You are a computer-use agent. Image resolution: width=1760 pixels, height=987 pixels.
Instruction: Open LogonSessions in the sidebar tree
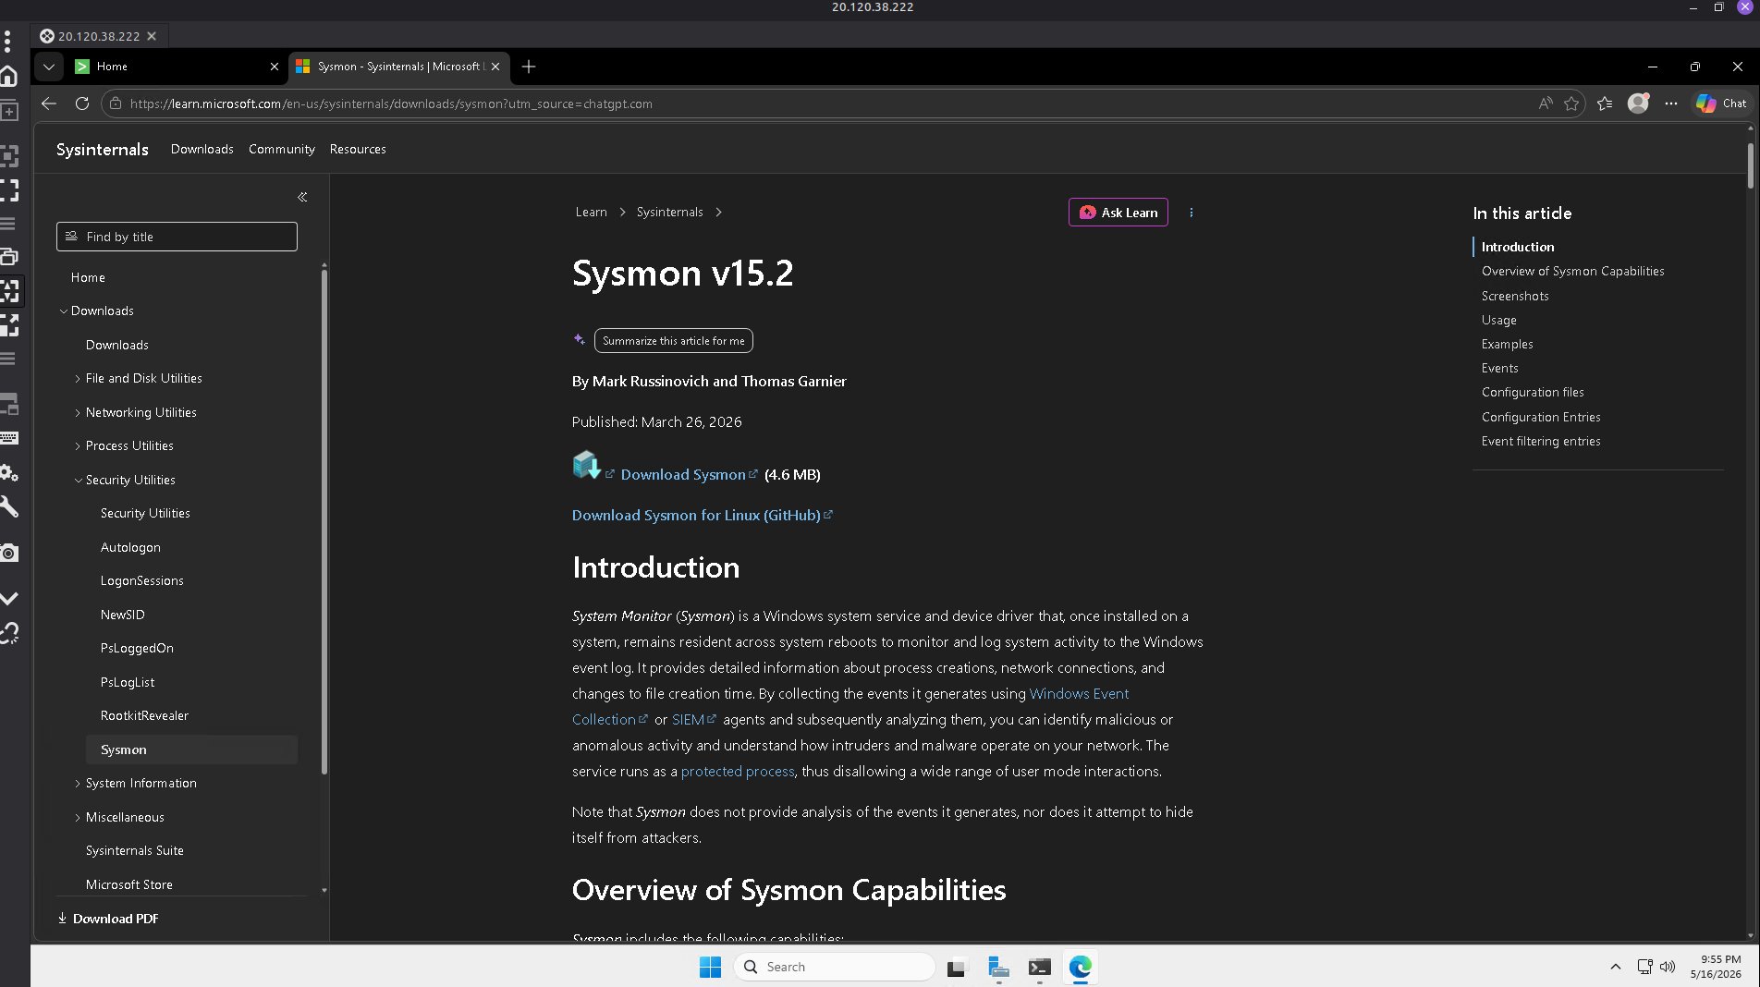click(142, 580)
